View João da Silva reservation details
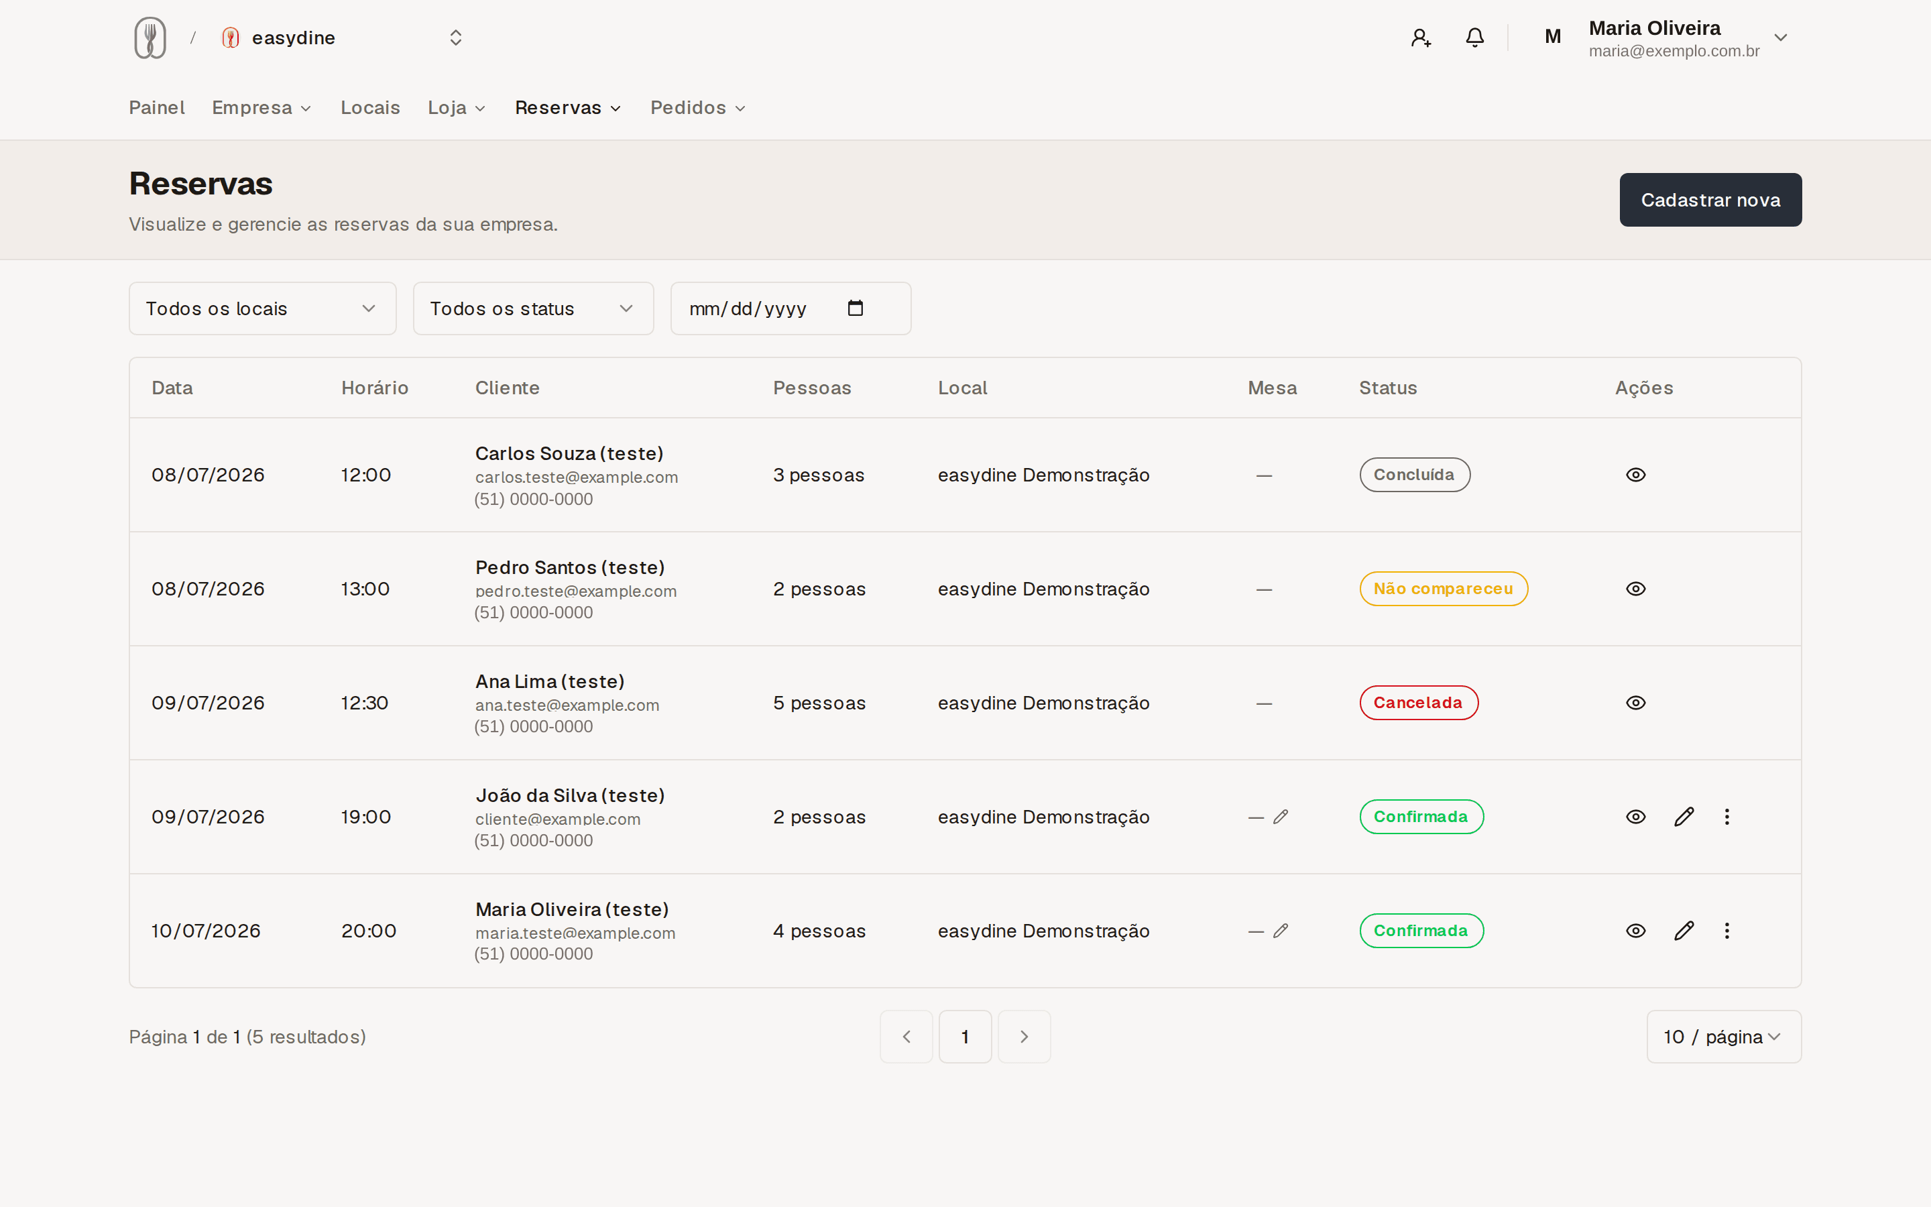Screen dimensions: 1931x1207 tap(1636, 817)
